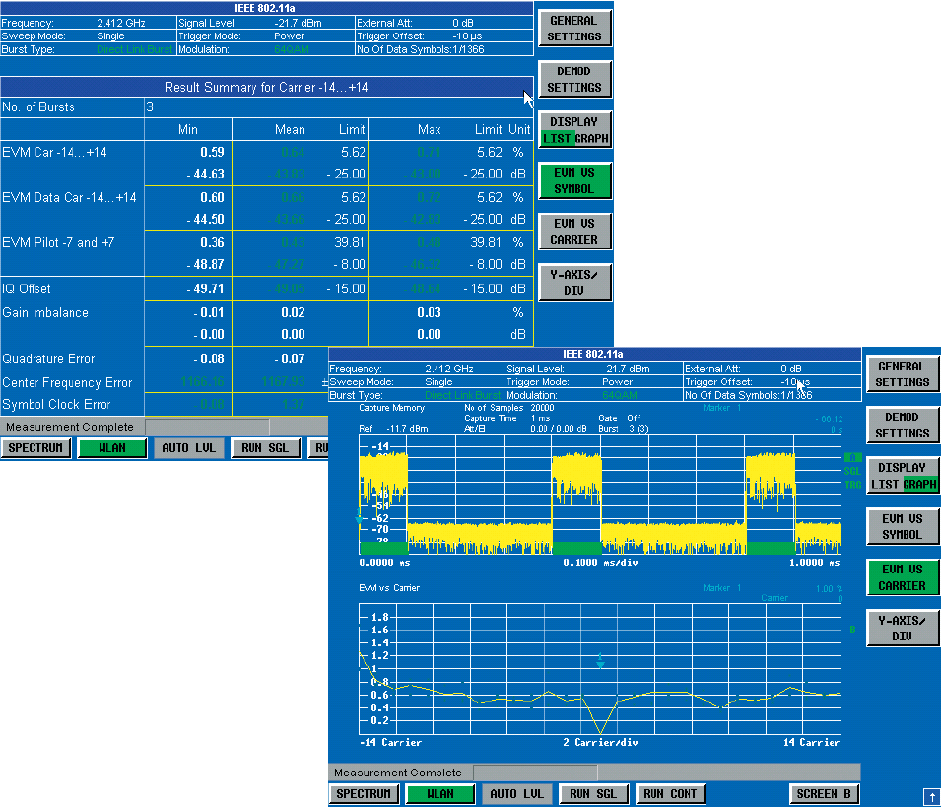Open GENERAL SETTINGS in the Result Summary screen
The image size is (942, 807).
pos(574,29)
